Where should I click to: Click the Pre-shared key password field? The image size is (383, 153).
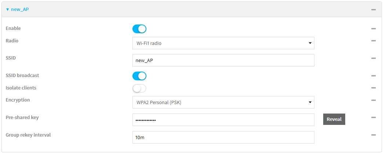click(223, 119)
